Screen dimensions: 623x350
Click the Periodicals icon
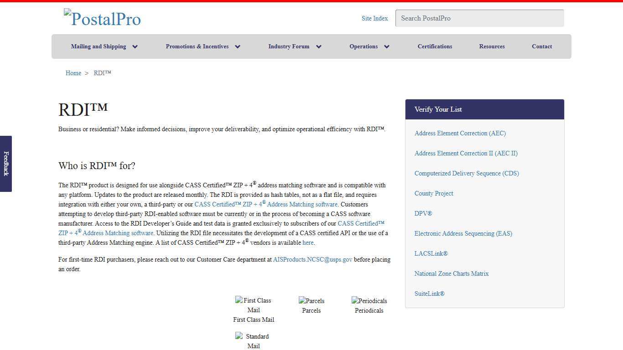(x=369, y=301)
